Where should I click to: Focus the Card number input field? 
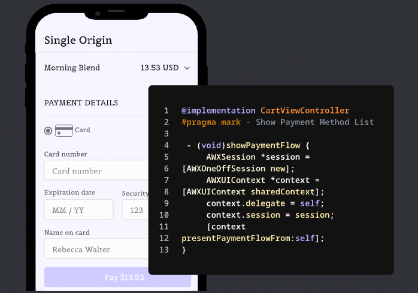click(x=96, y=170)
